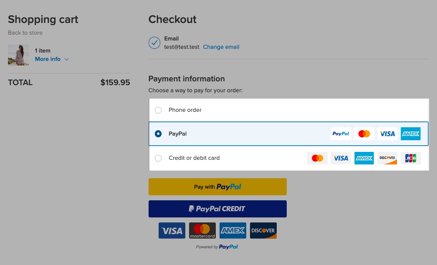Select the Phone order payment option
Viewport: 437px width, 265px height.
pos(158,110)
